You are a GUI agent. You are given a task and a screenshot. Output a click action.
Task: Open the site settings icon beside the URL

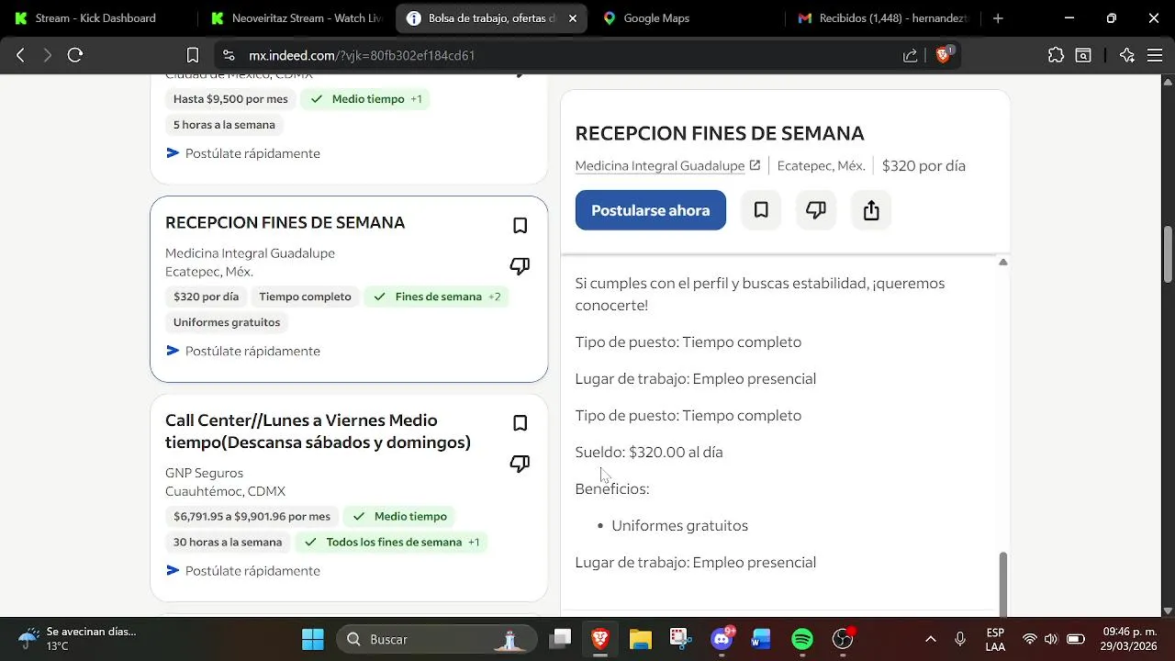pos(229,55)
